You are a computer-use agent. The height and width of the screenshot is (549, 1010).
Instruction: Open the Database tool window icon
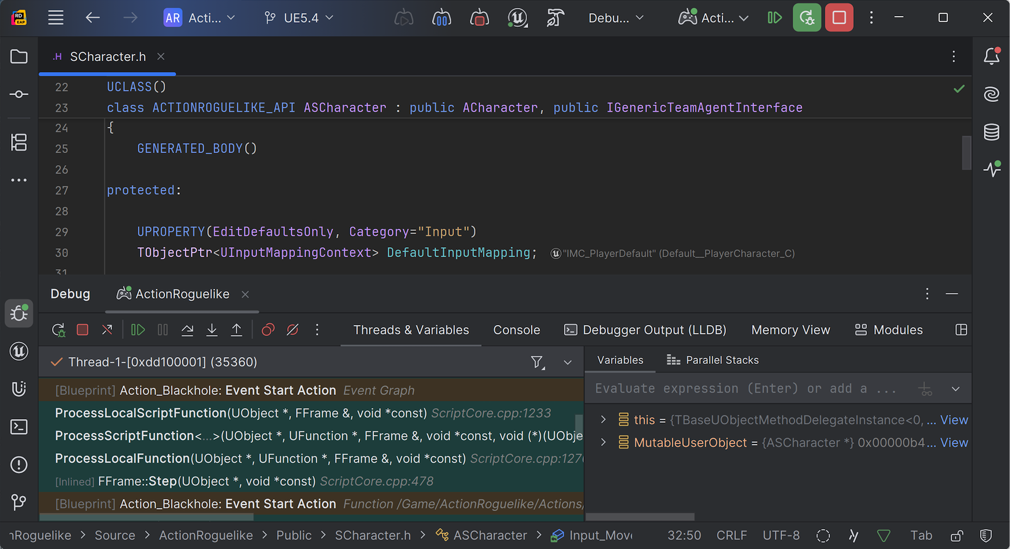coord(992,132)
